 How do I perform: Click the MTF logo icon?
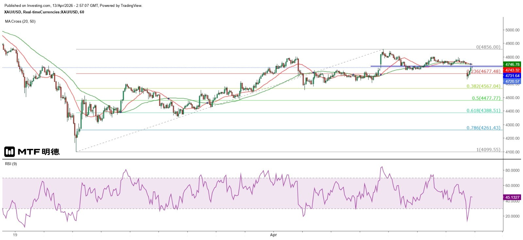9,152
